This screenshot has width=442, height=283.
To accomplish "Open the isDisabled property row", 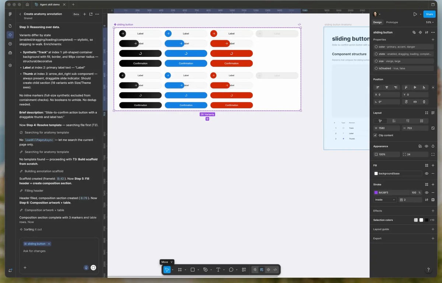I will click(x=404, y=68).
